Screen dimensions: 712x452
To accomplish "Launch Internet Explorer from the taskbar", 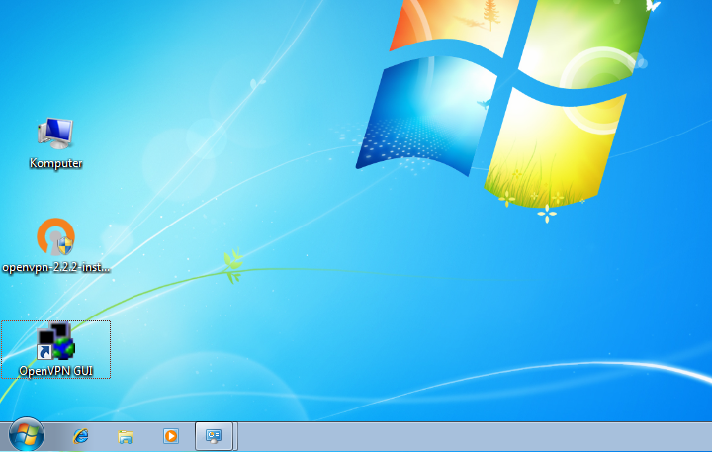I will 81,436.
